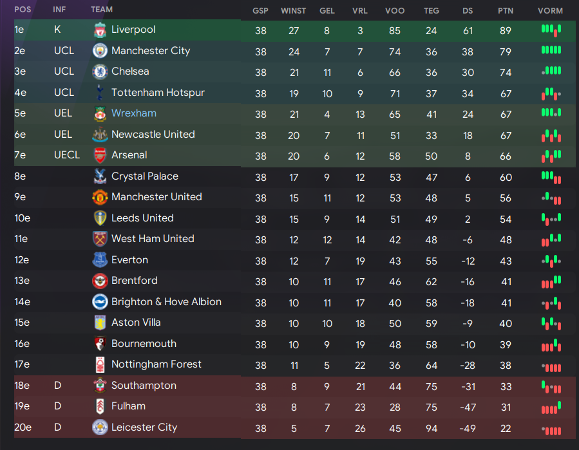Select the Southampton relegation row
This screenshot has height=450, width=579.
pyautogui.click(x=295, y=386)
